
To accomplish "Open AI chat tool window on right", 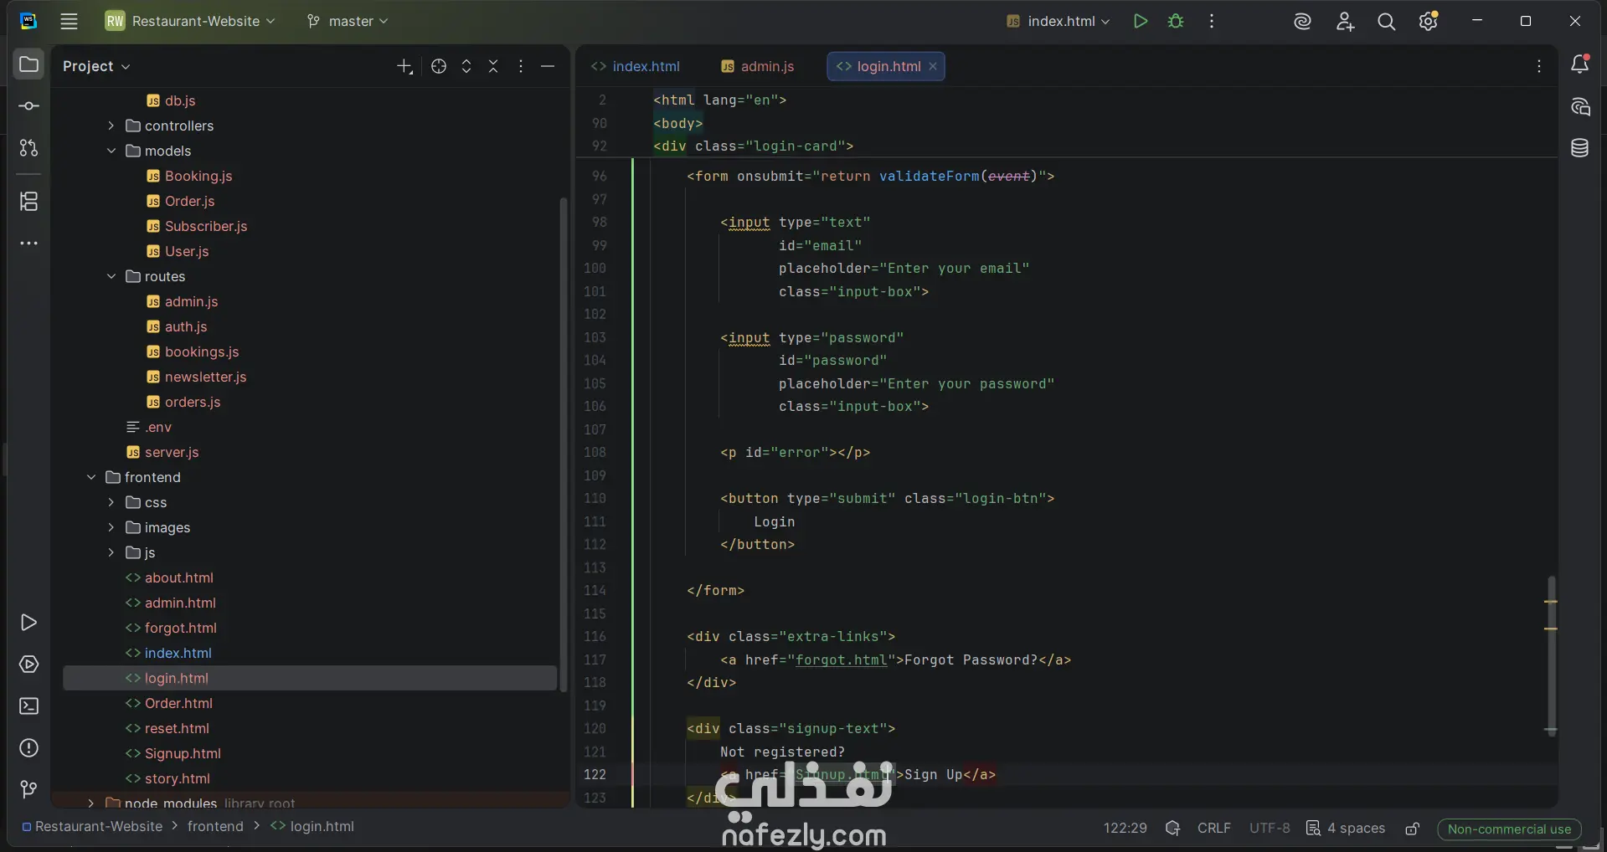I will pos(1580,106).
